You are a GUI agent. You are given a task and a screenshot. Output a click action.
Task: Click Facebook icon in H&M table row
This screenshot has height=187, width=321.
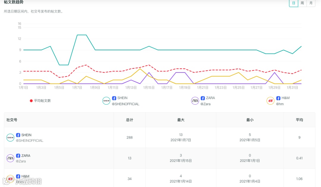(x=18, y=177)
